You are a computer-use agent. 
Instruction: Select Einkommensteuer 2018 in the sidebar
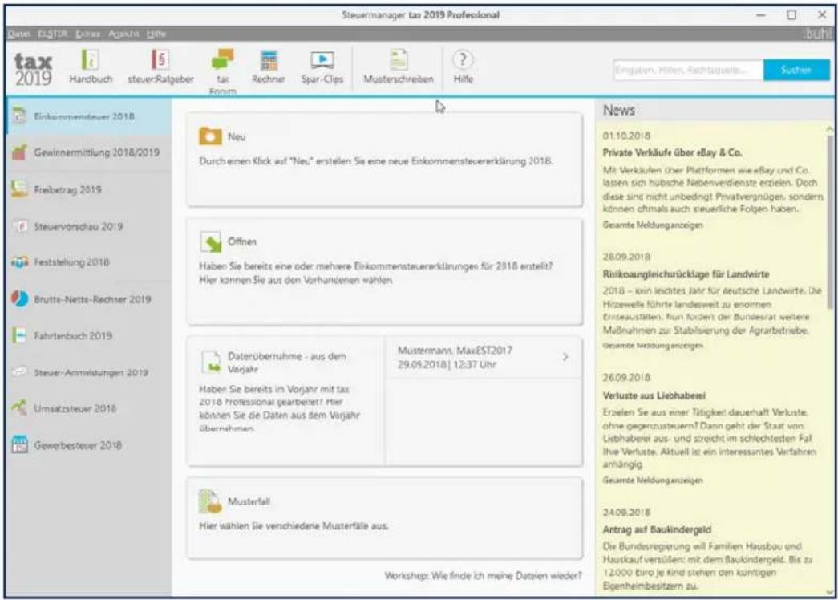click(89, 116)
